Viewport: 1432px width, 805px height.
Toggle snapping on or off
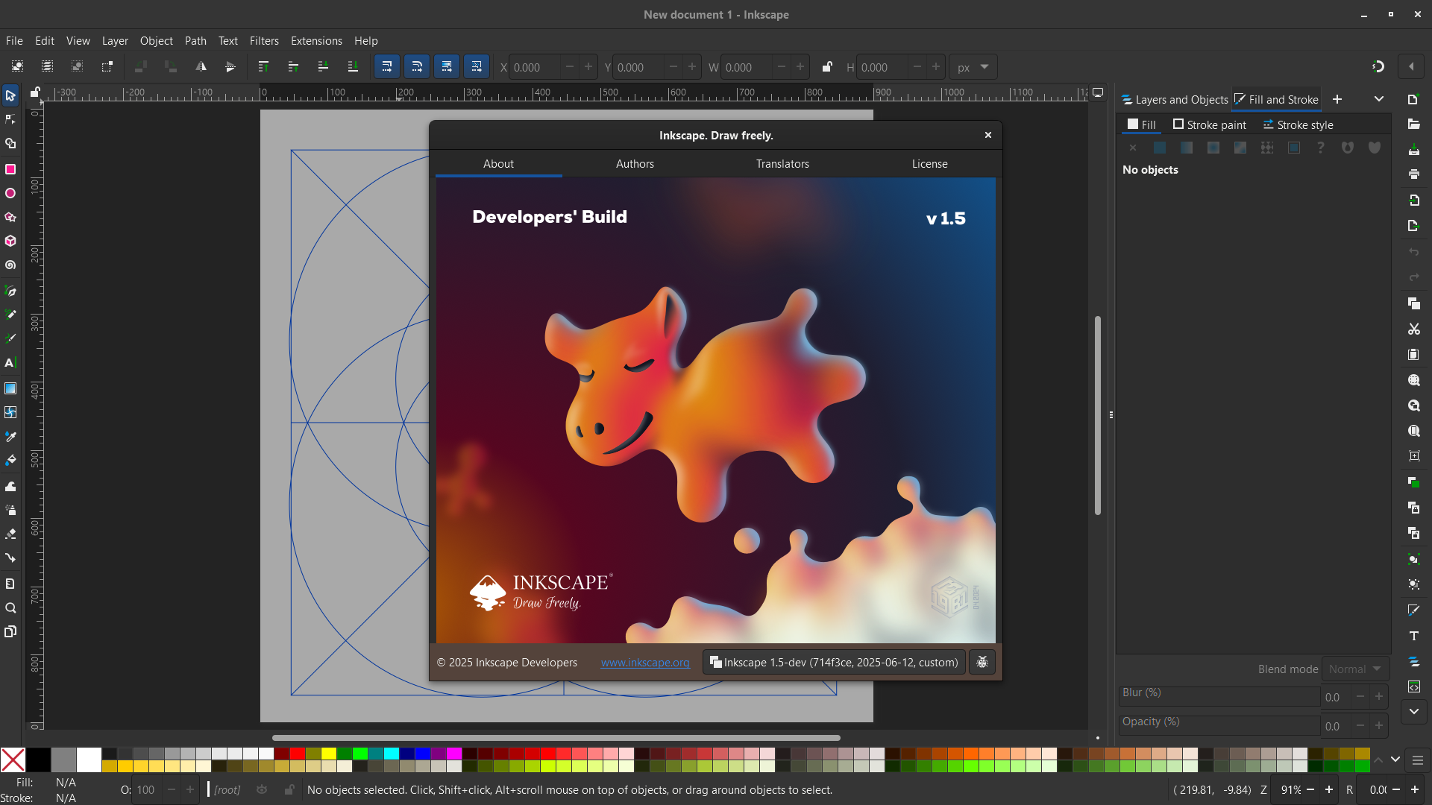[x=1378, y=67]
